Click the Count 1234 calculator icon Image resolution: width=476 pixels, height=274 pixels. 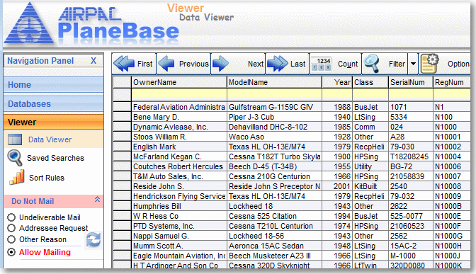pos(321,64)
